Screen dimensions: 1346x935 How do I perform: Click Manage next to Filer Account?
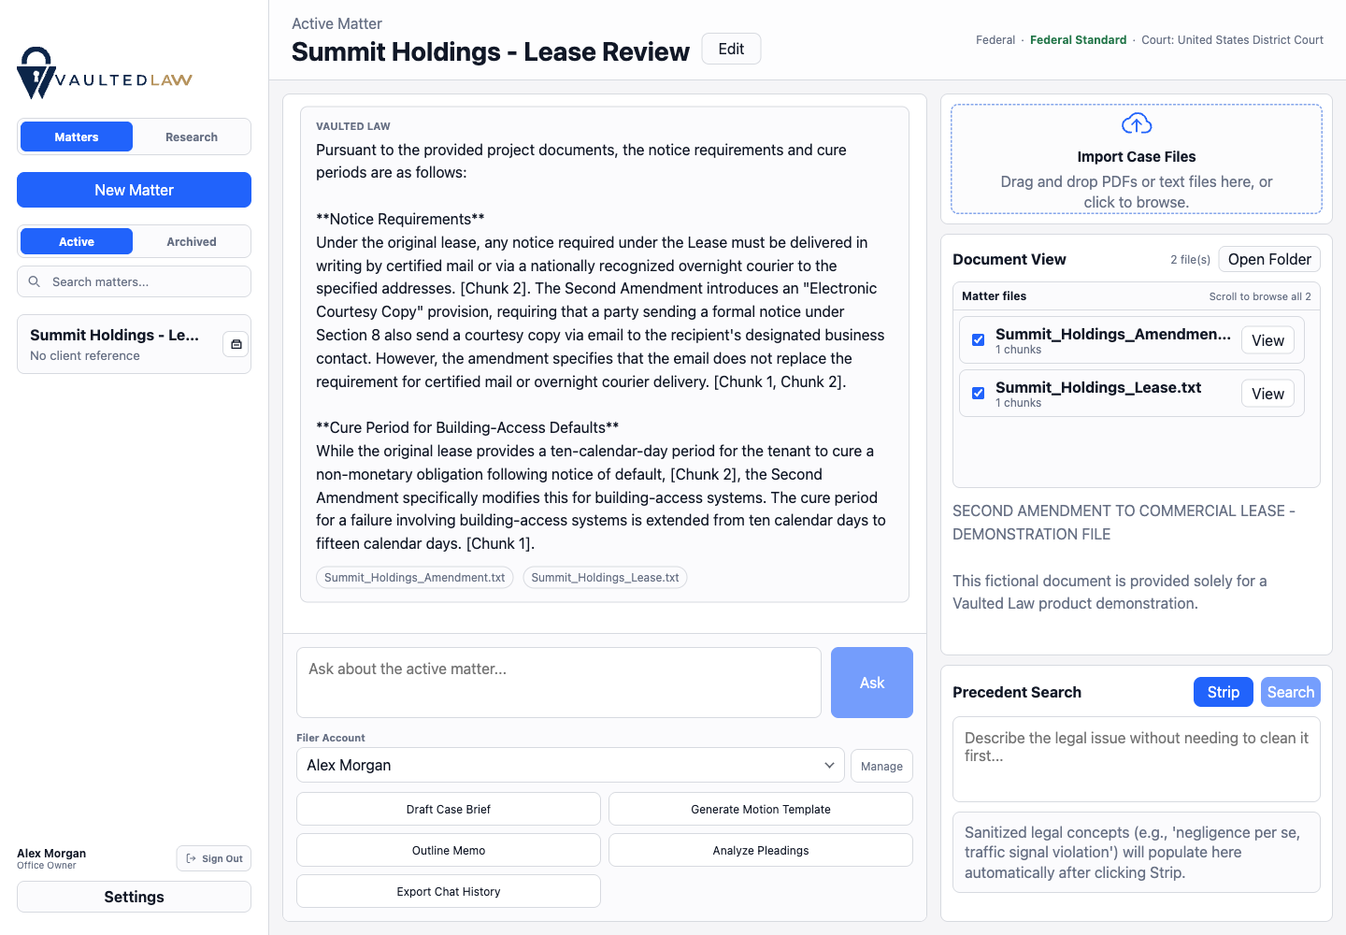click(881, 766)
